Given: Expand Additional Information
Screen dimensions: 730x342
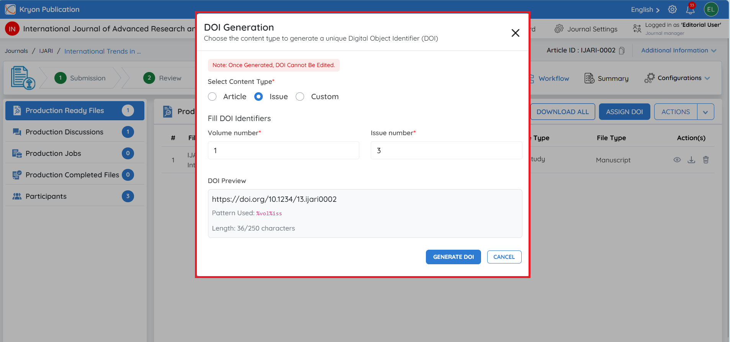Looking at the screenshot, I should [x=679, y=51].
